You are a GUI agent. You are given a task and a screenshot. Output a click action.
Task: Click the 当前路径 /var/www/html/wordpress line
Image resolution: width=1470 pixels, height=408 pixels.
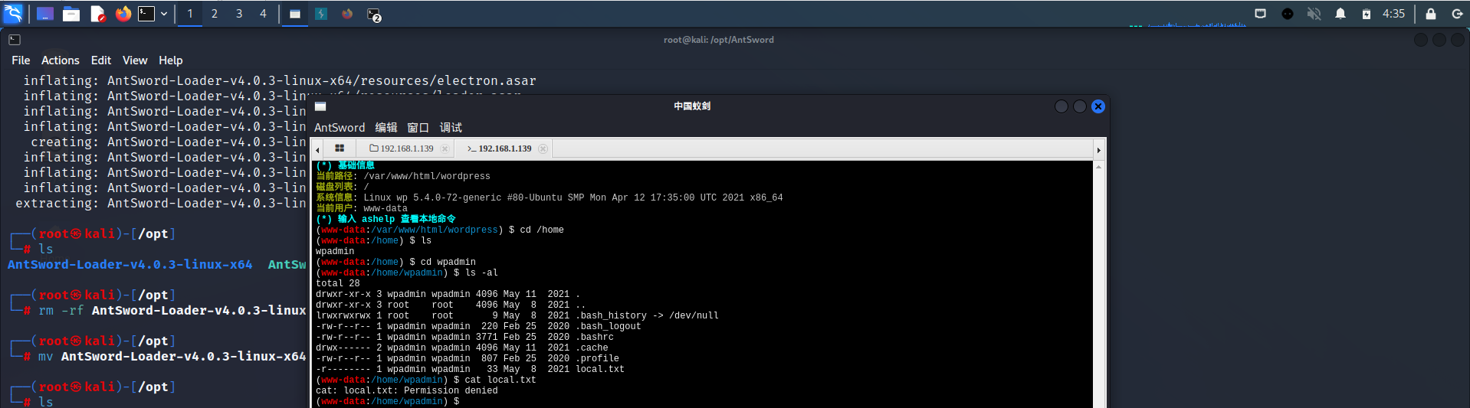point(403,176)
